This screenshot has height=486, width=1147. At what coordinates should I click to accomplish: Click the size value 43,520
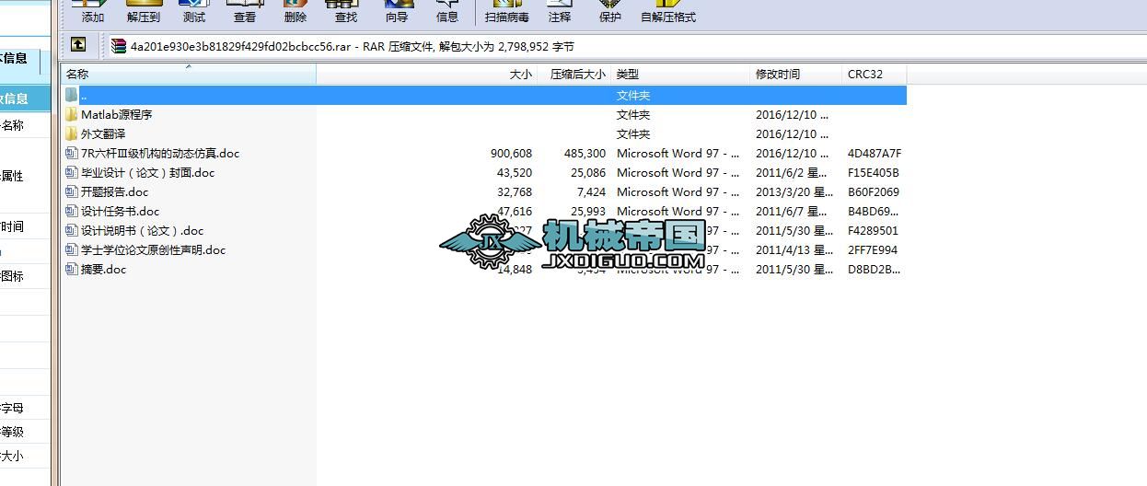[x=515, y=173]
